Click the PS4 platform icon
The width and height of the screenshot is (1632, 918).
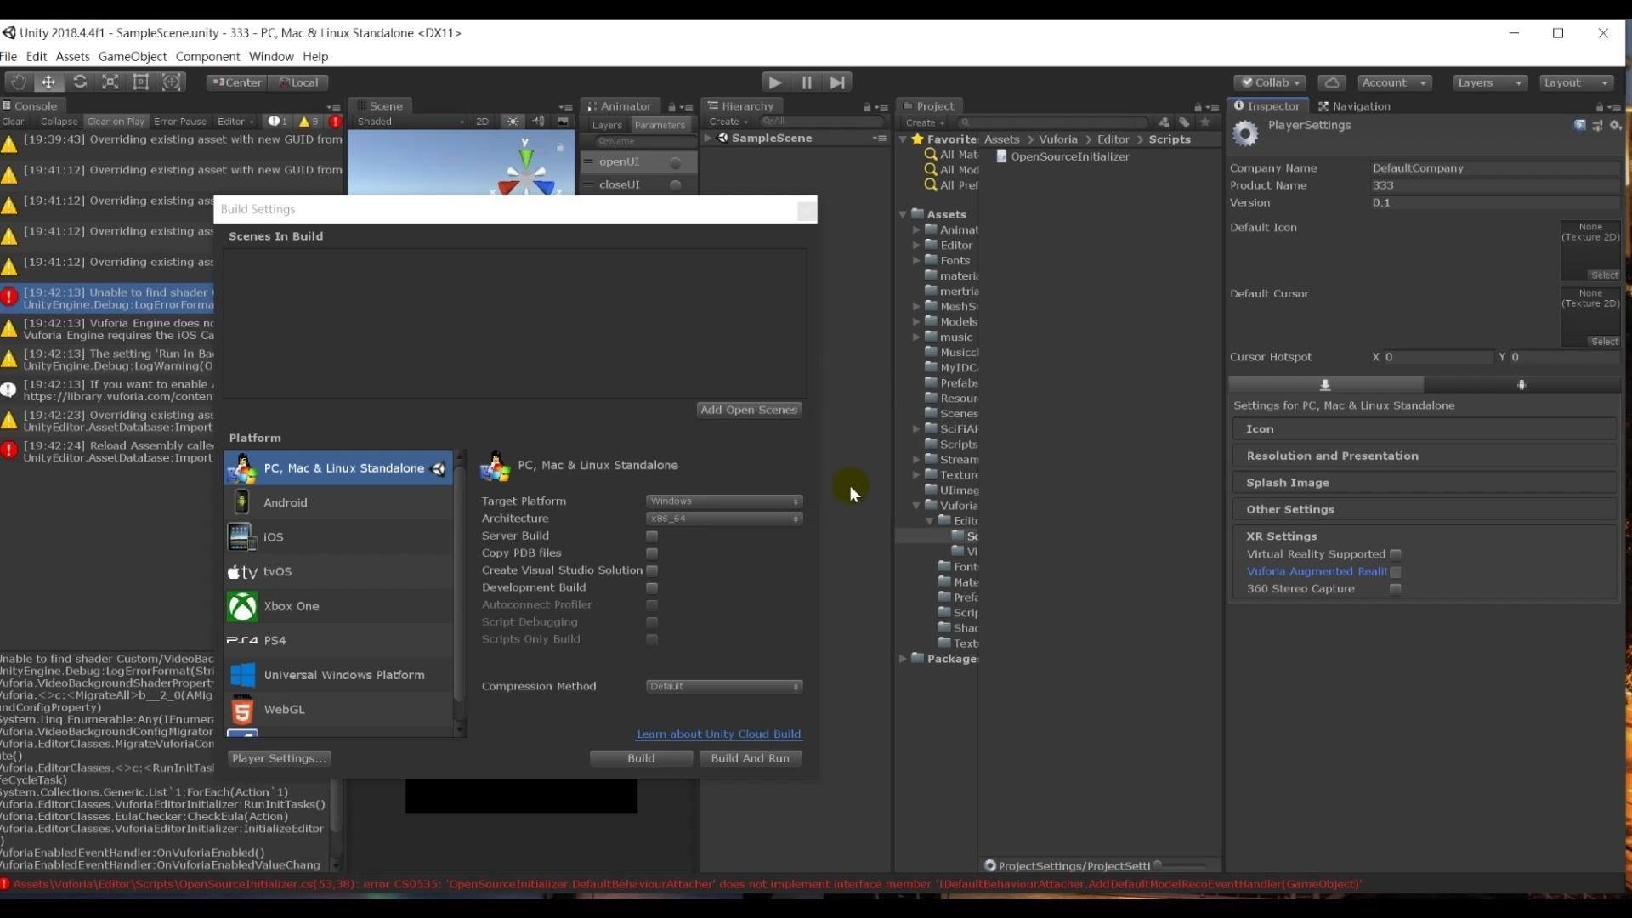pyautogui.click(x=242, y=640)
